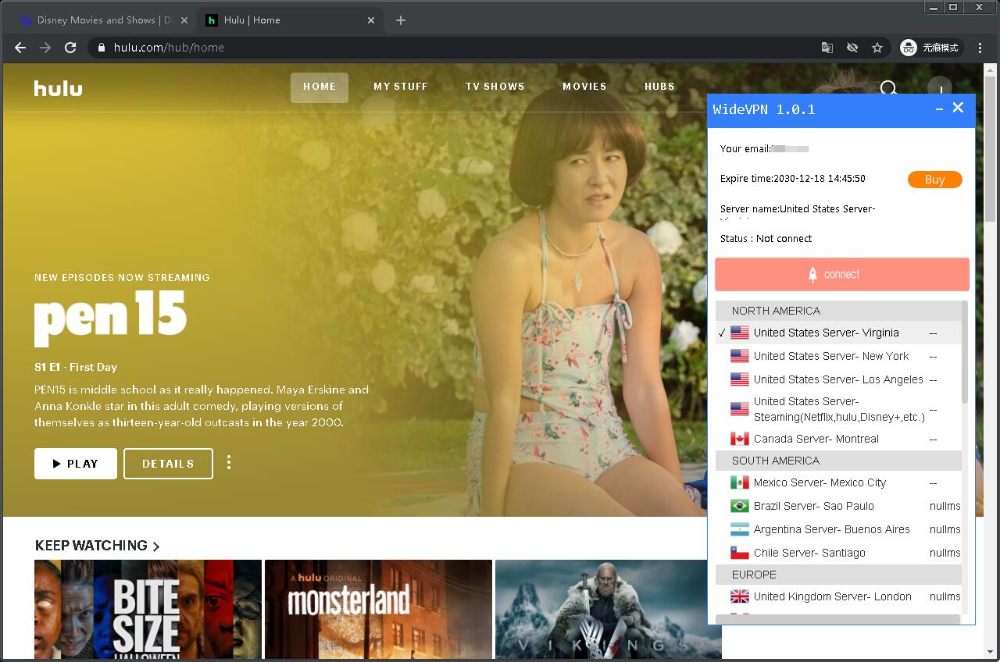
Task: Click Status : Not connect text
Action: (x=766, y=239)
